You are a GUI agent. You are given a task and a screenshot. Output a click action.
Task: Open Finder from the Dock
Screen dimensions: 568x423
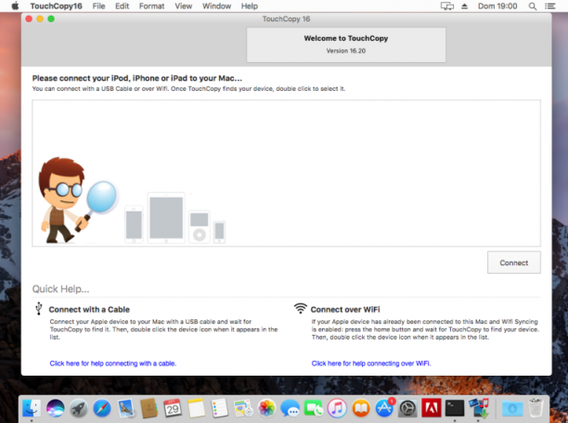coord(32,408)
